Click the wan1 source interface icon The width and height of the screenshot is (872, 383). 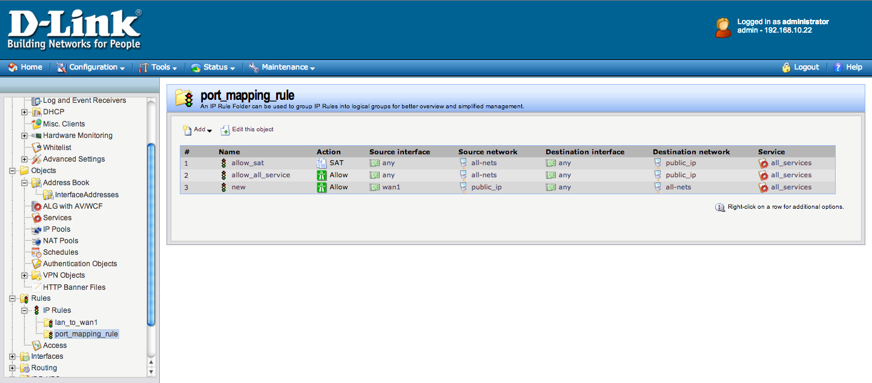(x=375, y=187)
